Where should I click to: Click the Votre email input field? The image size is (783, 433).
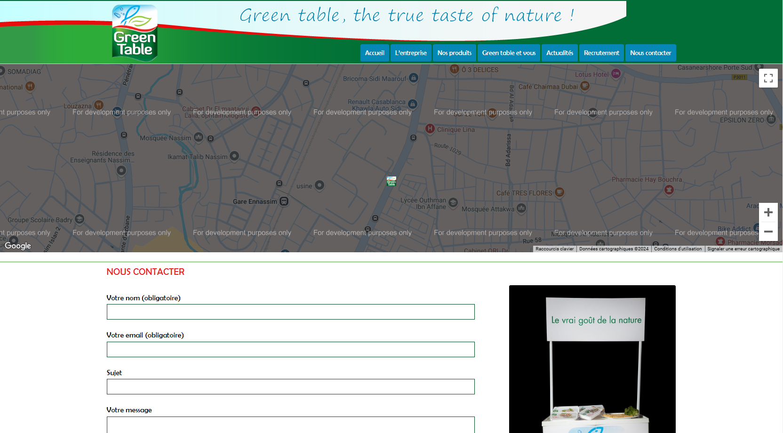pos(290,349)
